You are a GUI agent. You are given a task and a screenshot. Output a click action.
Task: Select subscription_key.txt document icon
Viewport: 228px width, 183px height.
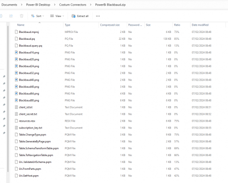pyautogui.click(x=16, y=128)
